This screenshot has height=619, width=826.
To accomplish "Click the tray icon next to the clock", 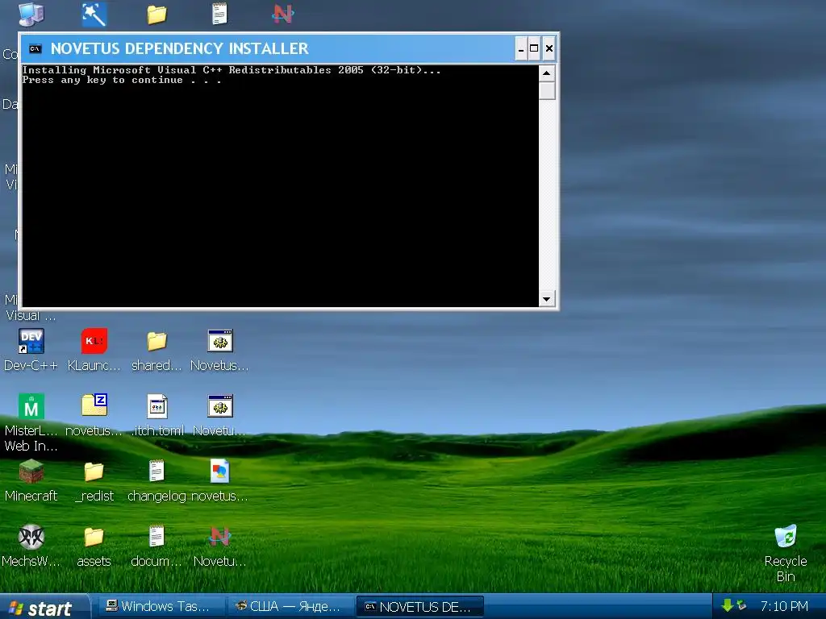I will coord(742,605).
